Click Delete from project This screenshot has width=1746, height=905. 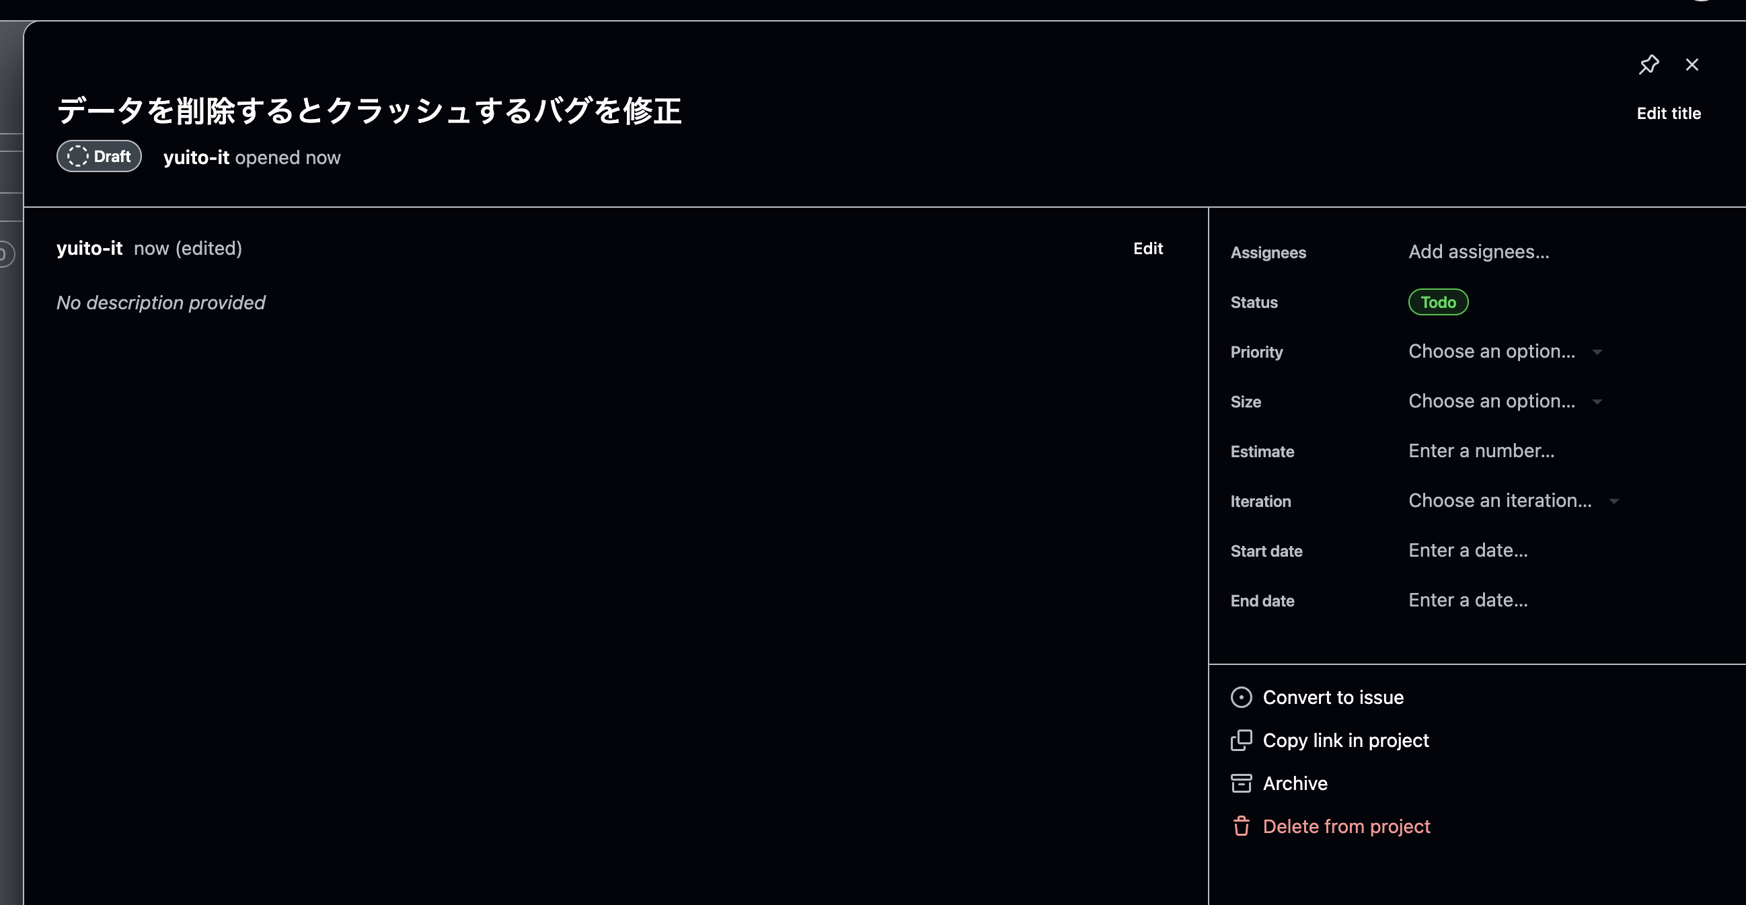tap(1346, 826)
